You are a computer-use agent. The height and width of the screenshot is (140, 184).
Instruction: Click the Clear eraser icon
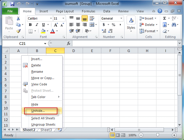165,31
